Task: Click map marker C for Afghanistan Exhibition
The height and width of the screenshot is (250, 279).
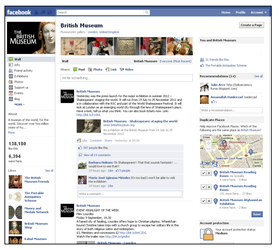Action: click(x=216, y=201)
